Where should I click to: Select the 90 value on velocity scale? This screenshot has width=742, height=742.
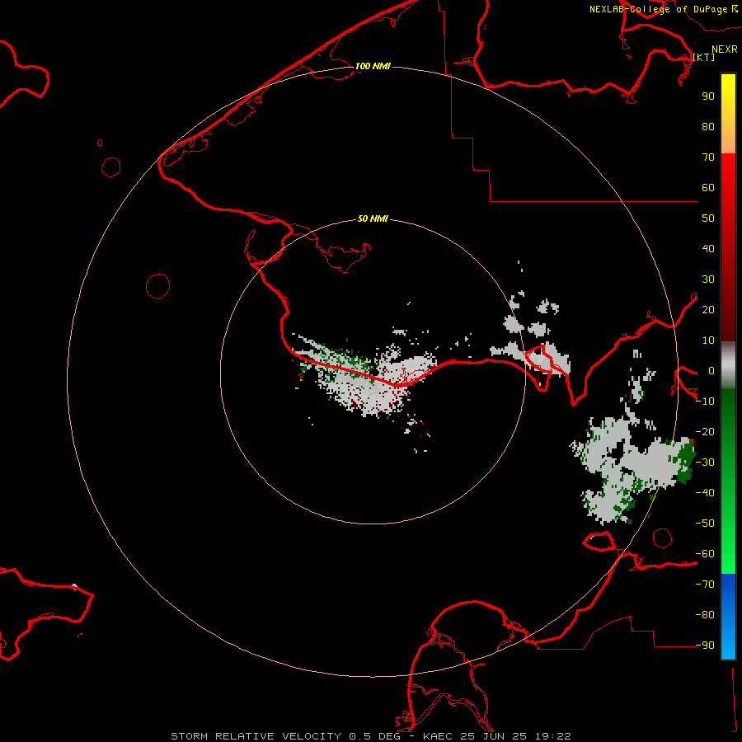[708, 96]
